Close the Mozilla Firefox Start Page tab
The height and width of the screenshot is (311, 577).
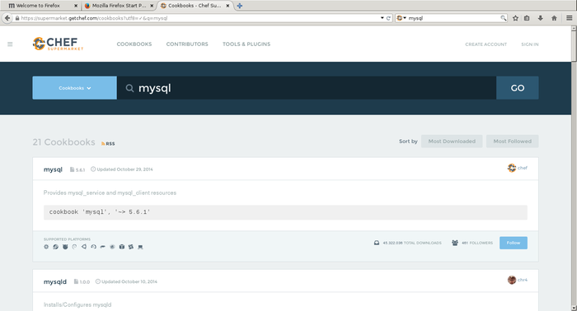tap(152, 6)
